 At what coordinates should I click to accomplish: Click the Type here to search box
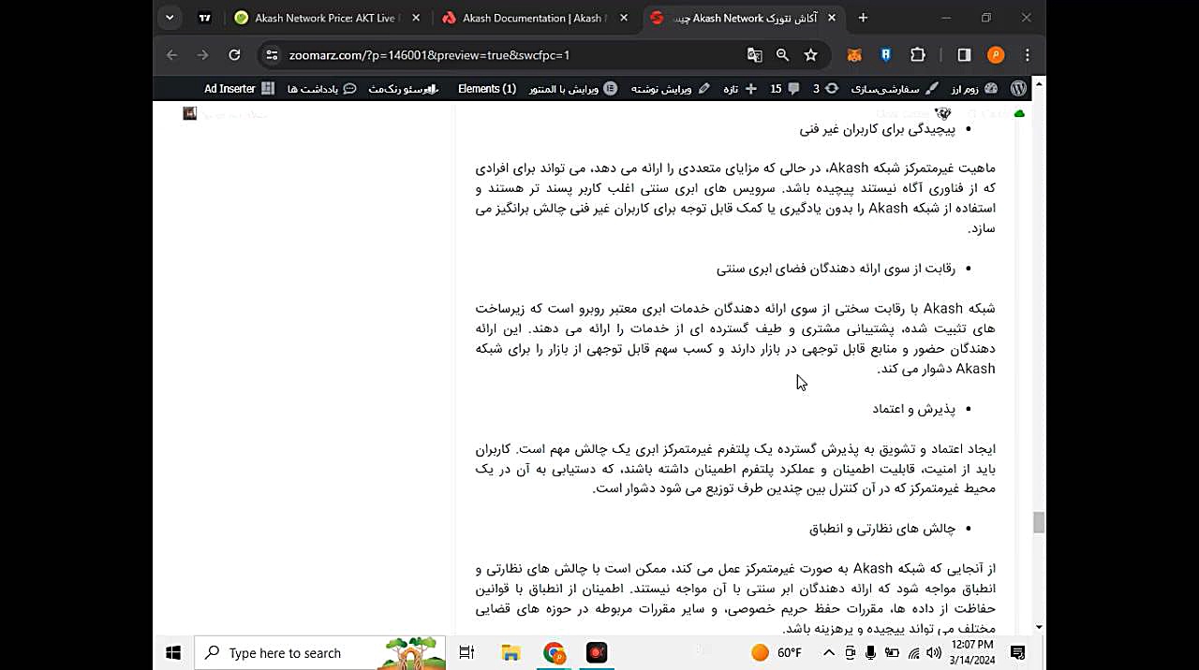[320, 653]
